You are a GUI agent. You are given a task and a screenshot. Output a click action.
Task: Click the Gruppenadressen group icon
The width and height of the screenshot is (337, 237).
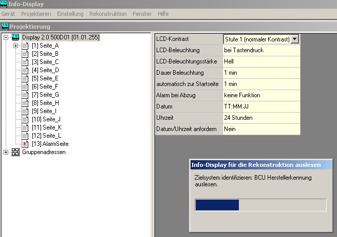click(x=15, y=153)
